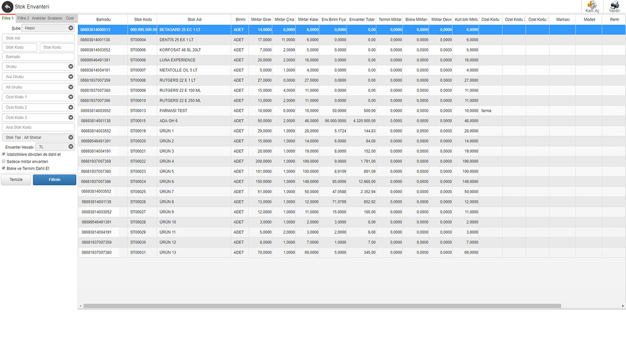The height and width of the screenshot is (341, 626).
Task: Click the Birimi column header
Action: tap(240, 19)
